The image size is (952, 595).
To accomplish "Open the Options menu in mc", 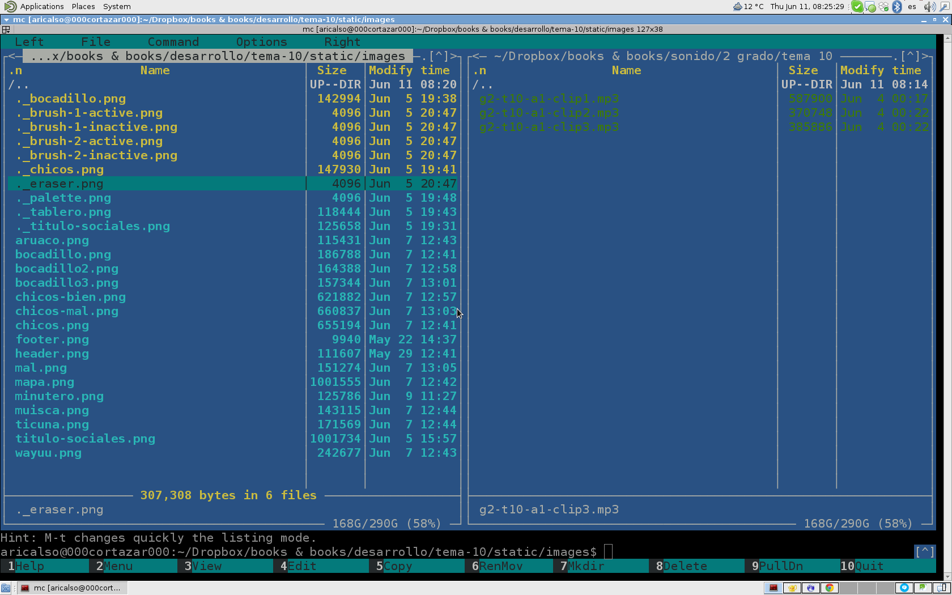I will (261, 42).
